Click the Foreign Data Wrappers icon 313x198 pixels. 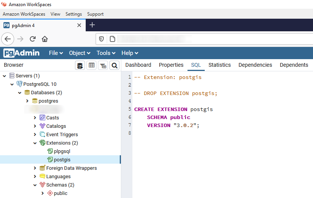pos(42,168)
